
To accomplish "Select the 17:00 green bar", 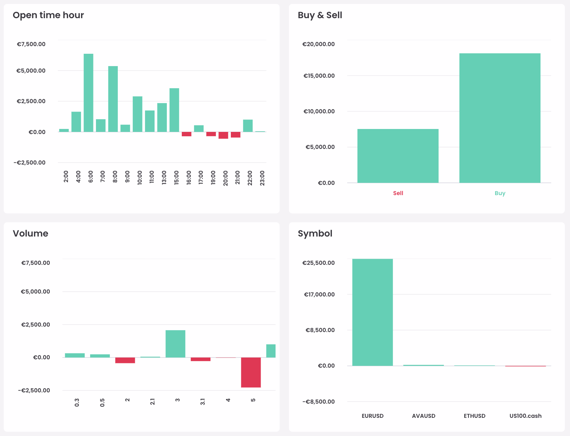I will pyautogui.click(x=199, y=129).
